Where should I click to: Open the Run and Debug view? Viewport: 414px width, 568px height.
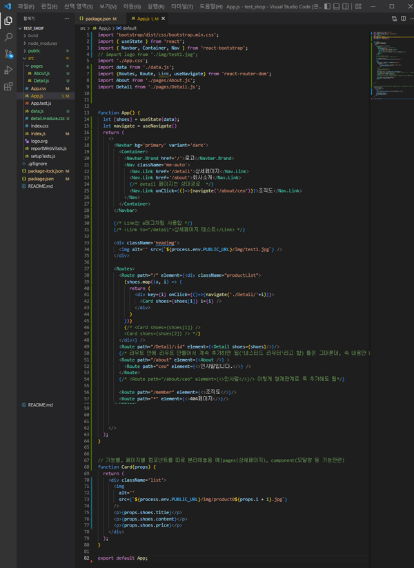(x=8, y=70)
